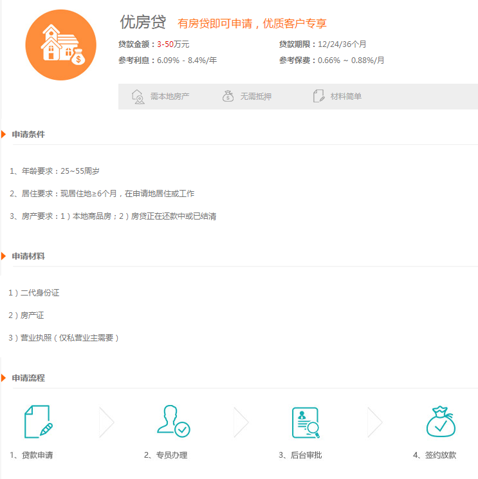Click the loan term 12/24/36个月 value
Screen dimensions: 478x479
(x=342, y=44)
